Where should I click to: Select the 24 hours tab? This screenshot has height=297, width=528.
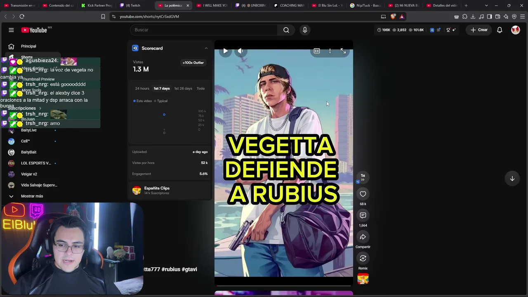(x=142, y=88)
